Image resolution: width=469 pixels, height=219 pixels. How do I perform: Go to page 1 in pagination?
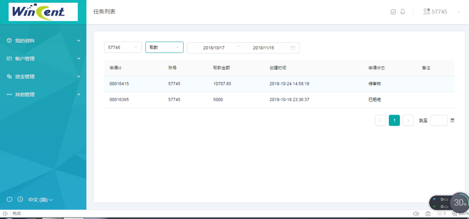tap(394, 120)
